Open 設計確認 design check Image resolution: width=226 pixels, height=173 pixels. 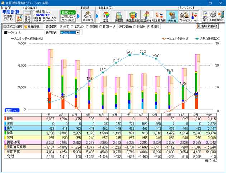coord(205,16)
